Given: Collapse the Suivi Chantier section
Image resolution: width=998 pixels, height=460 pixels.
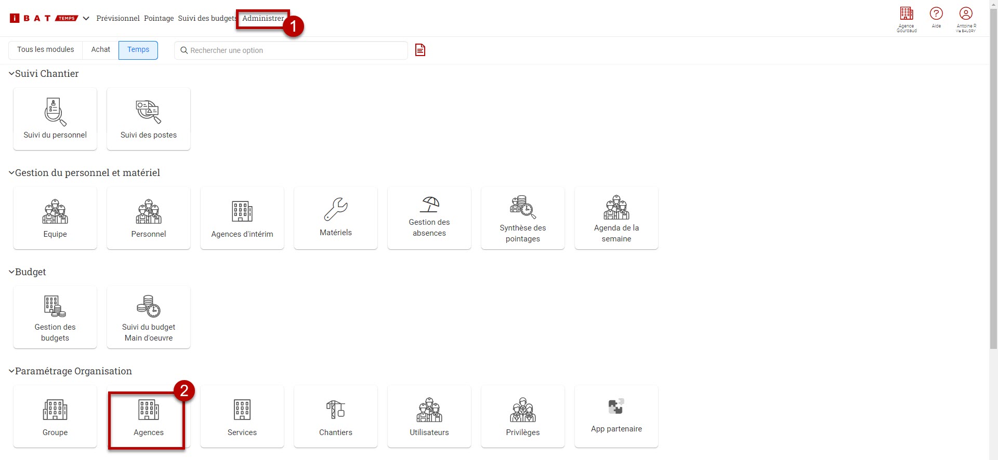Looking at the screenshot, I should [11, 74].
